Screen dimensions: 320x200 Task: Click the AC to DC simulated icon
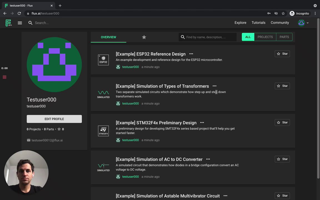[103, 167]
